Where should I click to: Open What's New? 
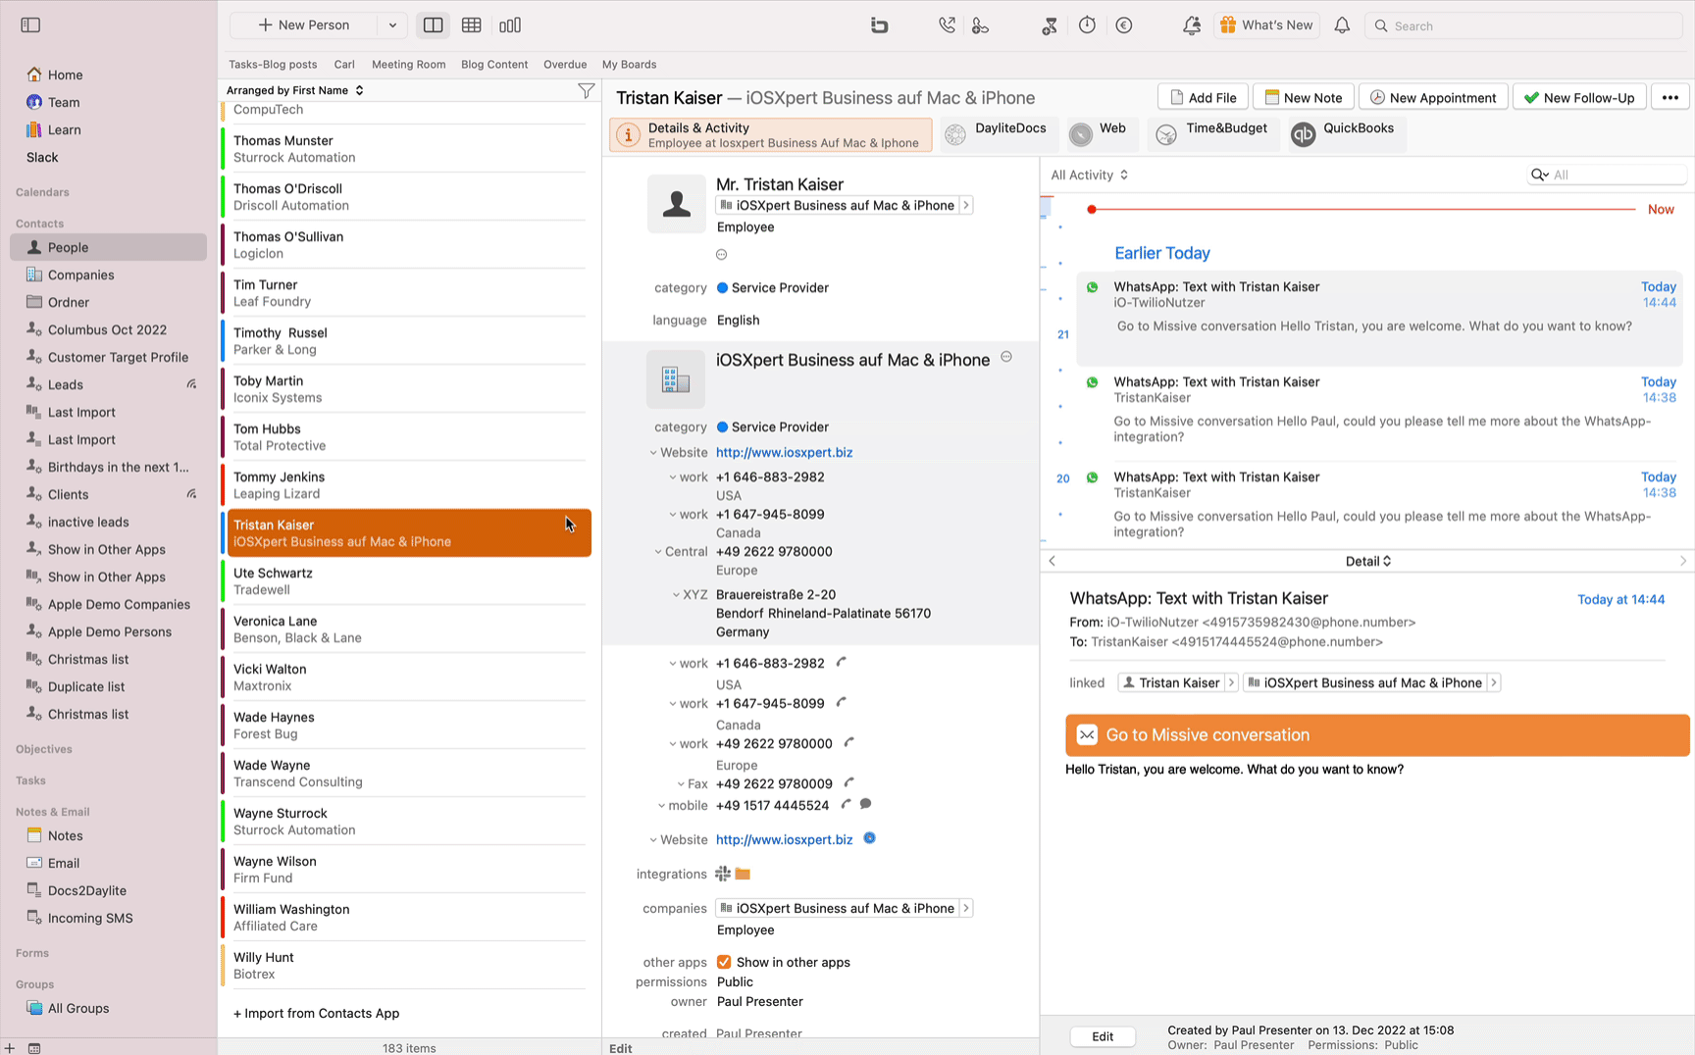click(1266, 25)
